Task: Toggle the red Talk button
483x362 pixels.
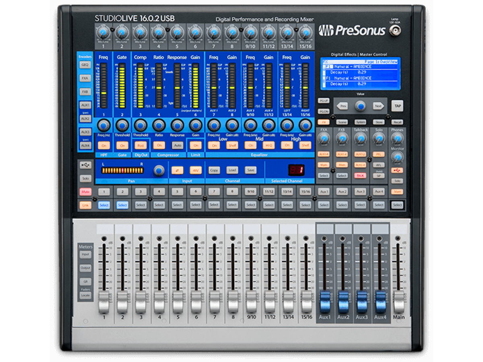Action: pos(360,176)
